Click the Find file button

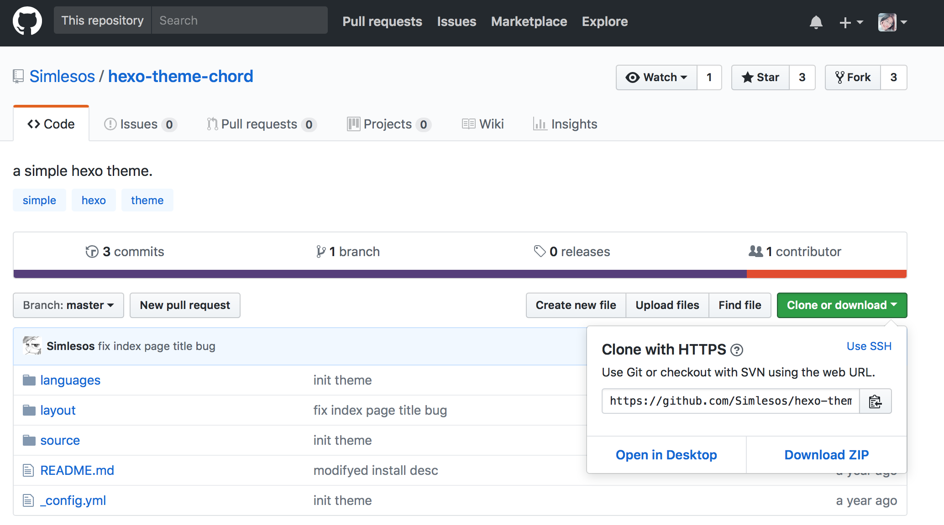(x=740, y=305)
